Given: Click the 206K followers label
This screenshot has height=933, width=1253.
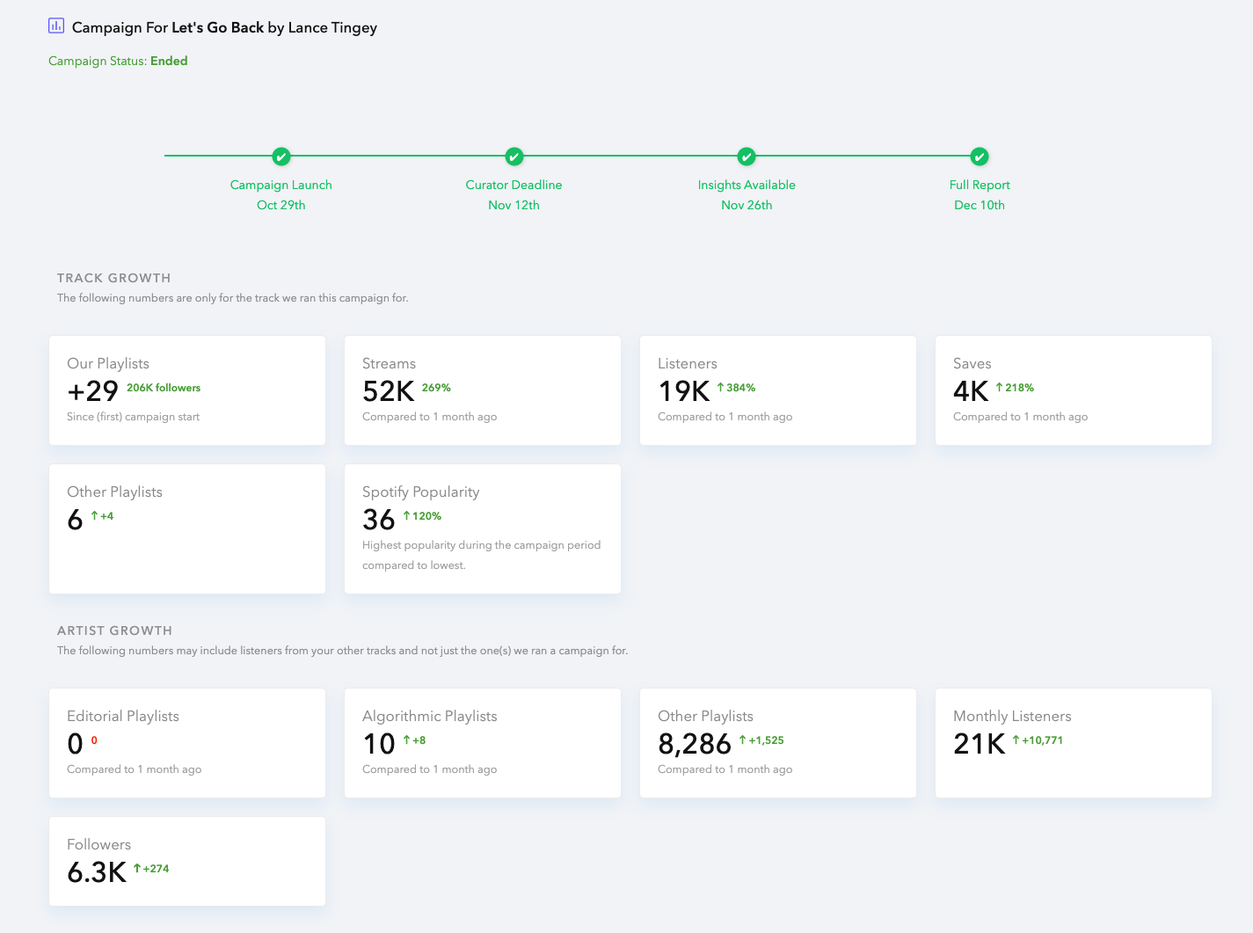Looking at the screenshot, I should click(164, 388).
